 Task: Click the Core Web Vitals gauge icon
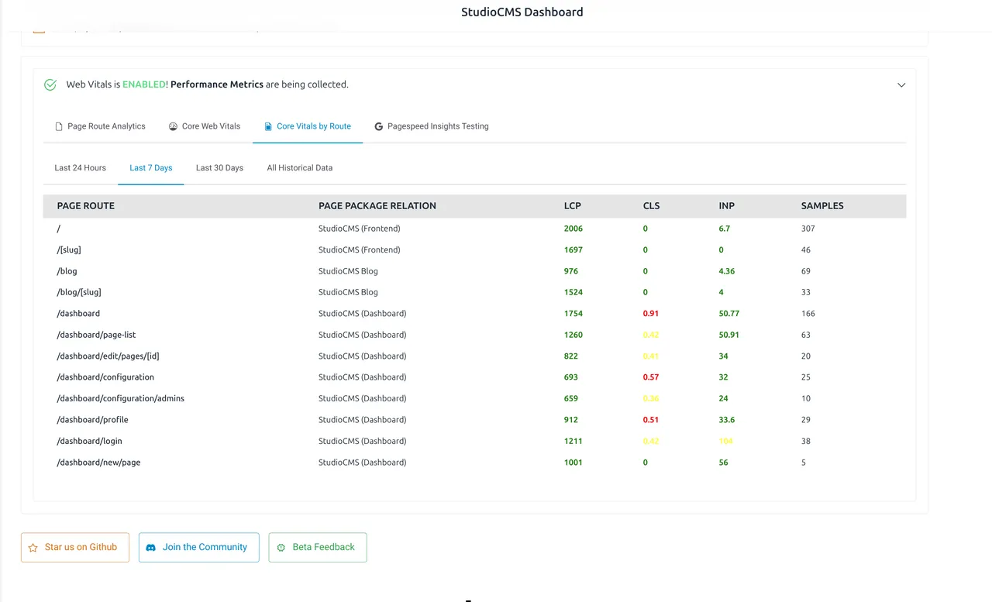(x=174, y=126)
